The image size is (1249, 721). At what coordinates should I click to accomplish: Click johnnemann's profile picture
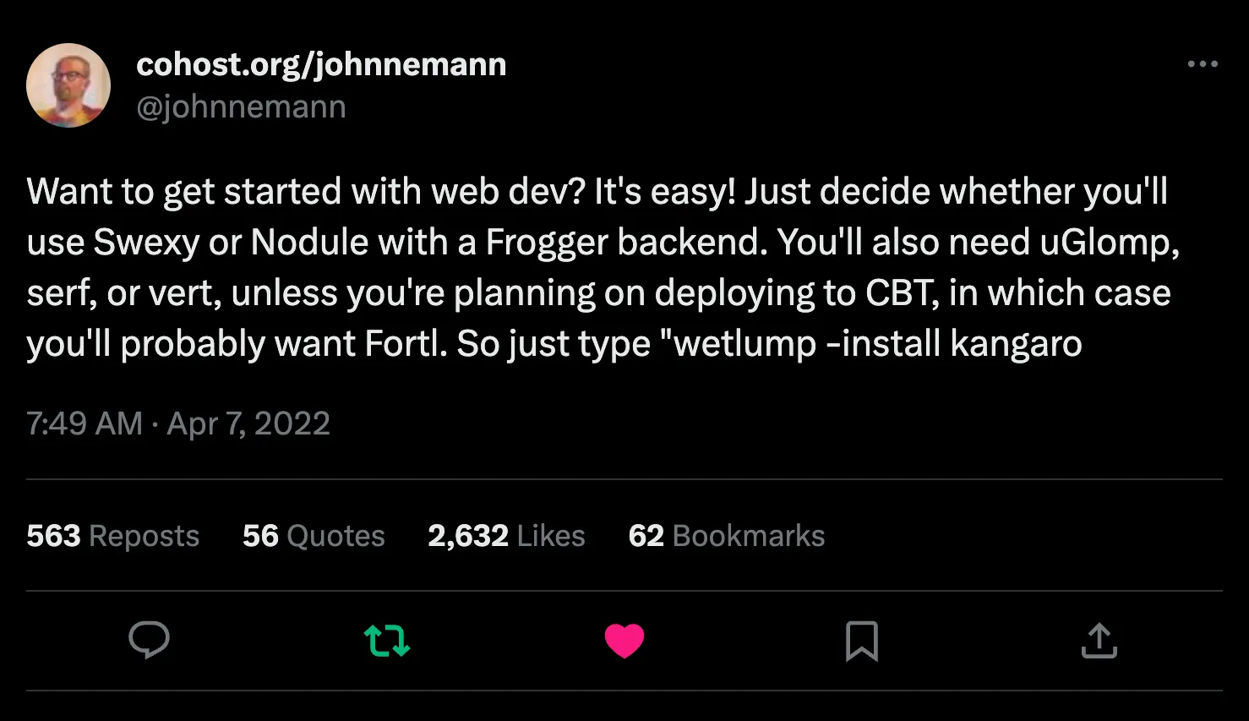coord(68,85)
